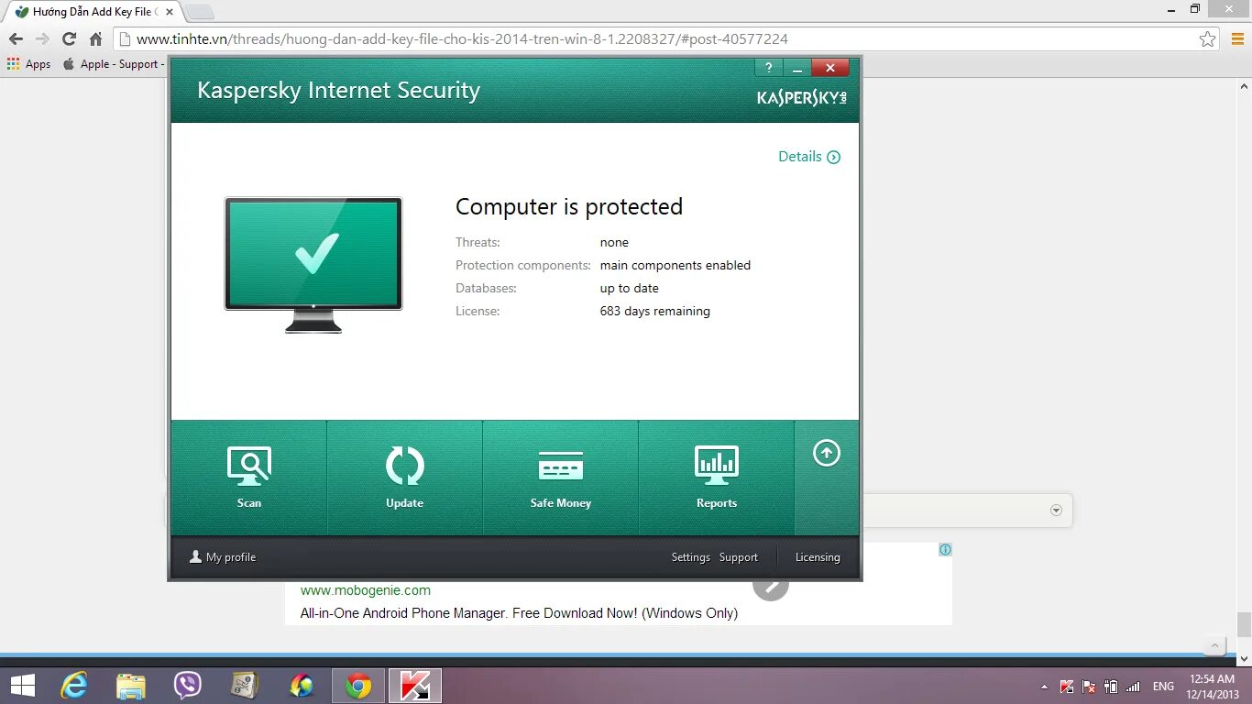Open Kaspersky Settings
This screenshot has width=1252, height=704.
[x=690, y=557]
